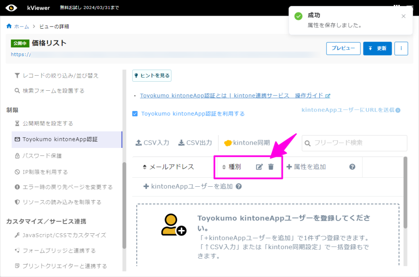
Task: Click the 更新 button
Action: [377, 48]
